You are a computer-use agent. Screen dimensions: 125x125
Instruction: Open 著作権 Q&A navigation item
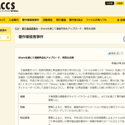pyautogui.click(x=76, y=20)
